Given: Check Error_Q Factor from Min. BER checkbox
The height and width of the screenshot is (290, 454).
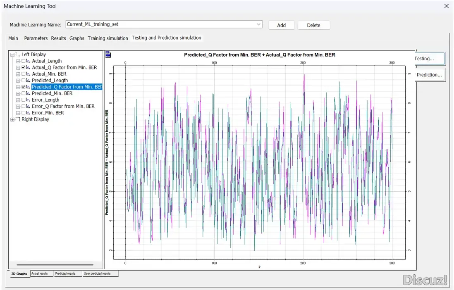Looking at the screenshot, I should point(24,106).
